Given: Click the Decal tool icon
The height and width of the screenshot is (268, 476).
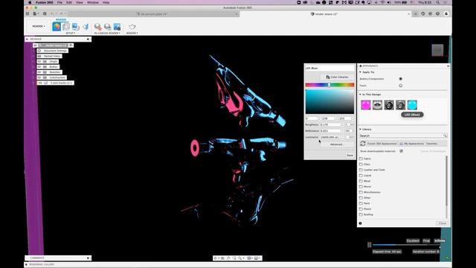Looking at the screenshot, I should click(x=75, y=27).
